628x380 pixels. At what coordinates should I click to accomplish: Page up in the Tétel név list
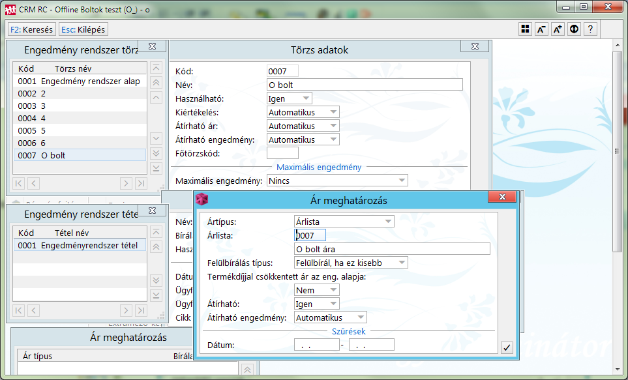157,247
